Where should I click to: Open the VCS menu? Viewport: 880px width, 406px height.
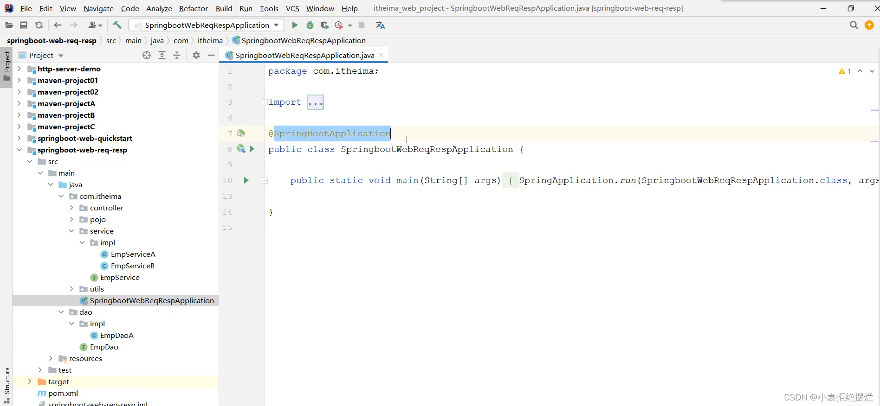coord(292,8)
